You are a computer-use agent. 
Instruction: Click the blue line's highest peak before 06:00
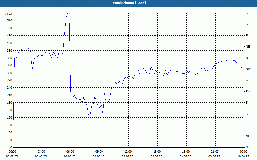[x=68, y=14]
